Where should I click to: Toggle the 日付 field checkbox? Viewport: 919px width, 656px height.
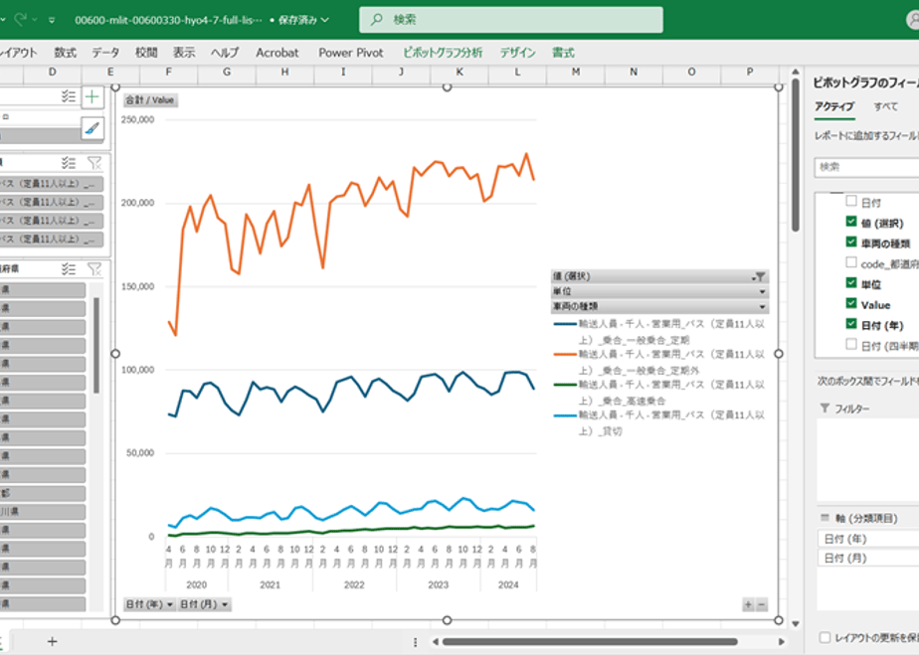(851, 201)
